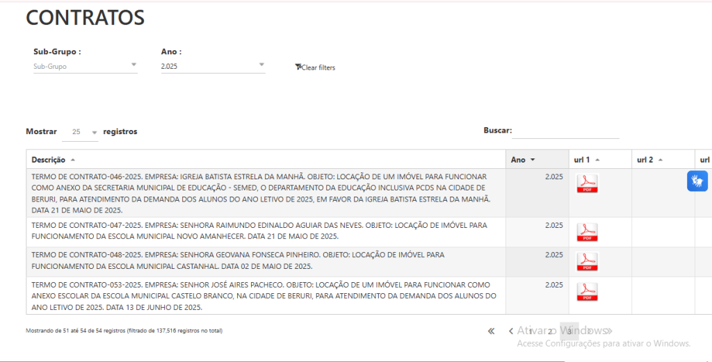
Task: Open PDF for contract 053-2025
Action: (x=587, y=291)
